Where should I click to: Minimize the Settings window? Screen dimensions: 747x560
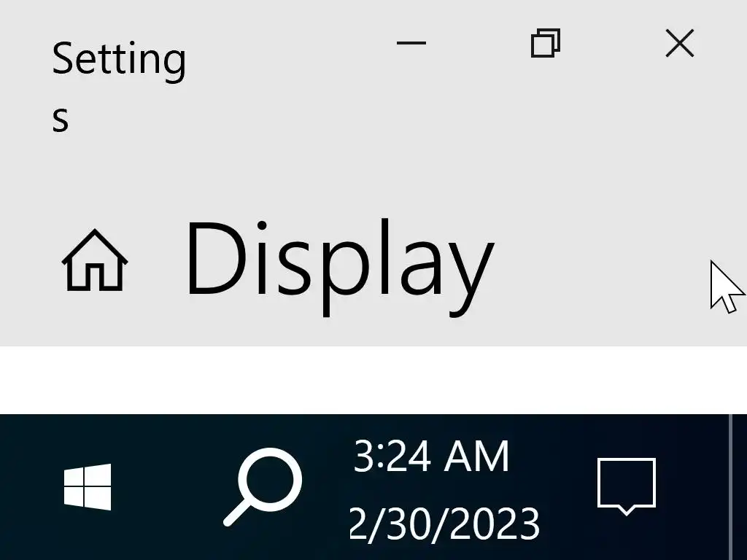coord(411,43)
